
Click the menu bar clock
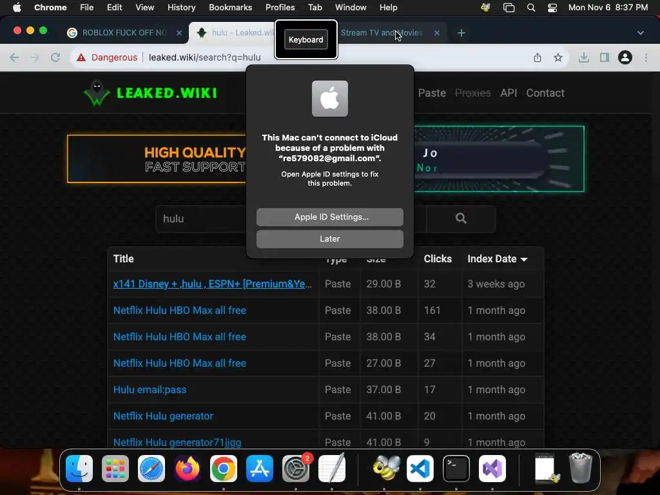pos(608,8)
